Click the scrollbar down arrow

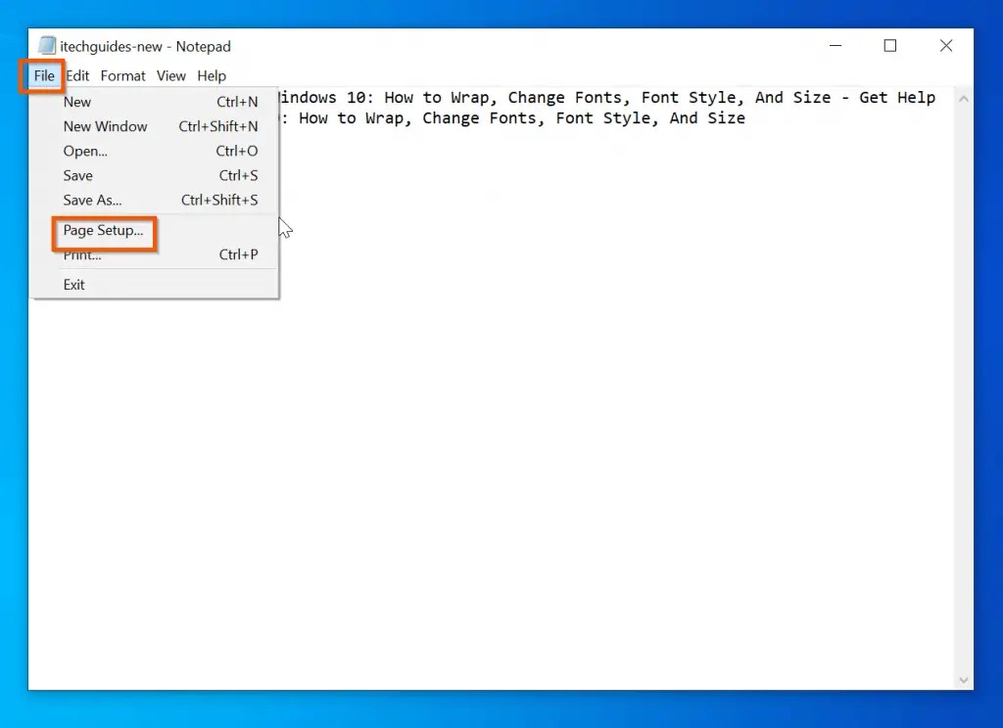point(964,681)
